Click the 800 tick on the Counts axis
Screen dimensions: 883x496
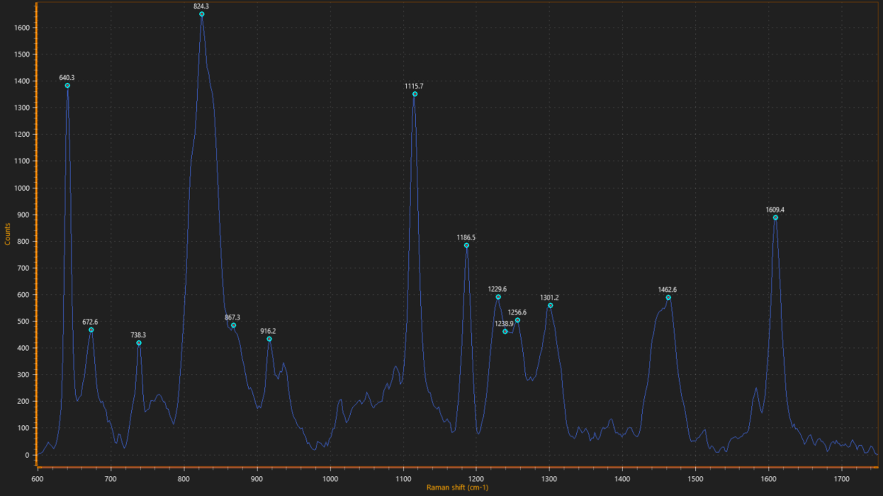[24, 241]
